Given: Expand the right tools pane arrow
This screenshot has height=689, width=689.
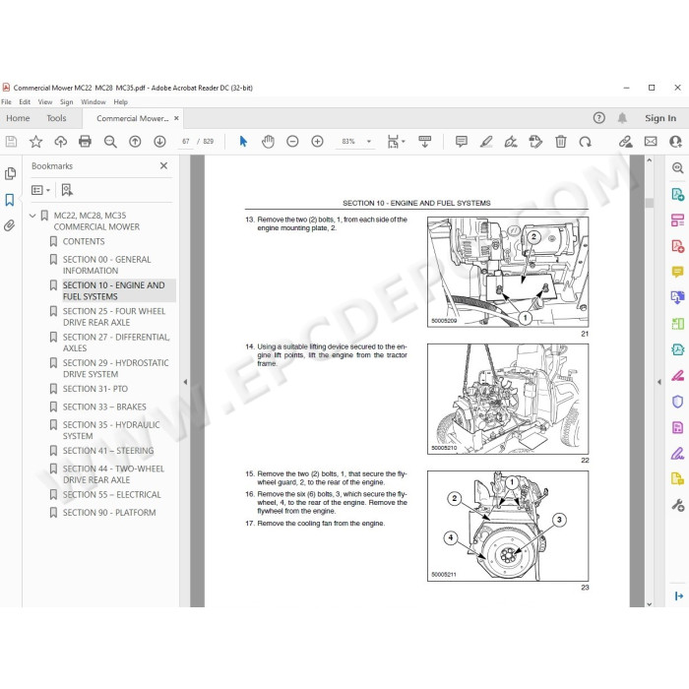Looking at the screenshot, I should [658, 382].
